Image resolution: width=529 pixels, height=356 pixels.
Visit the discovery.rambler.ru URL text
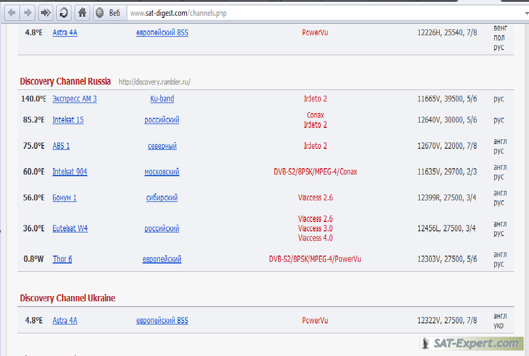click(x=155, y=82)
